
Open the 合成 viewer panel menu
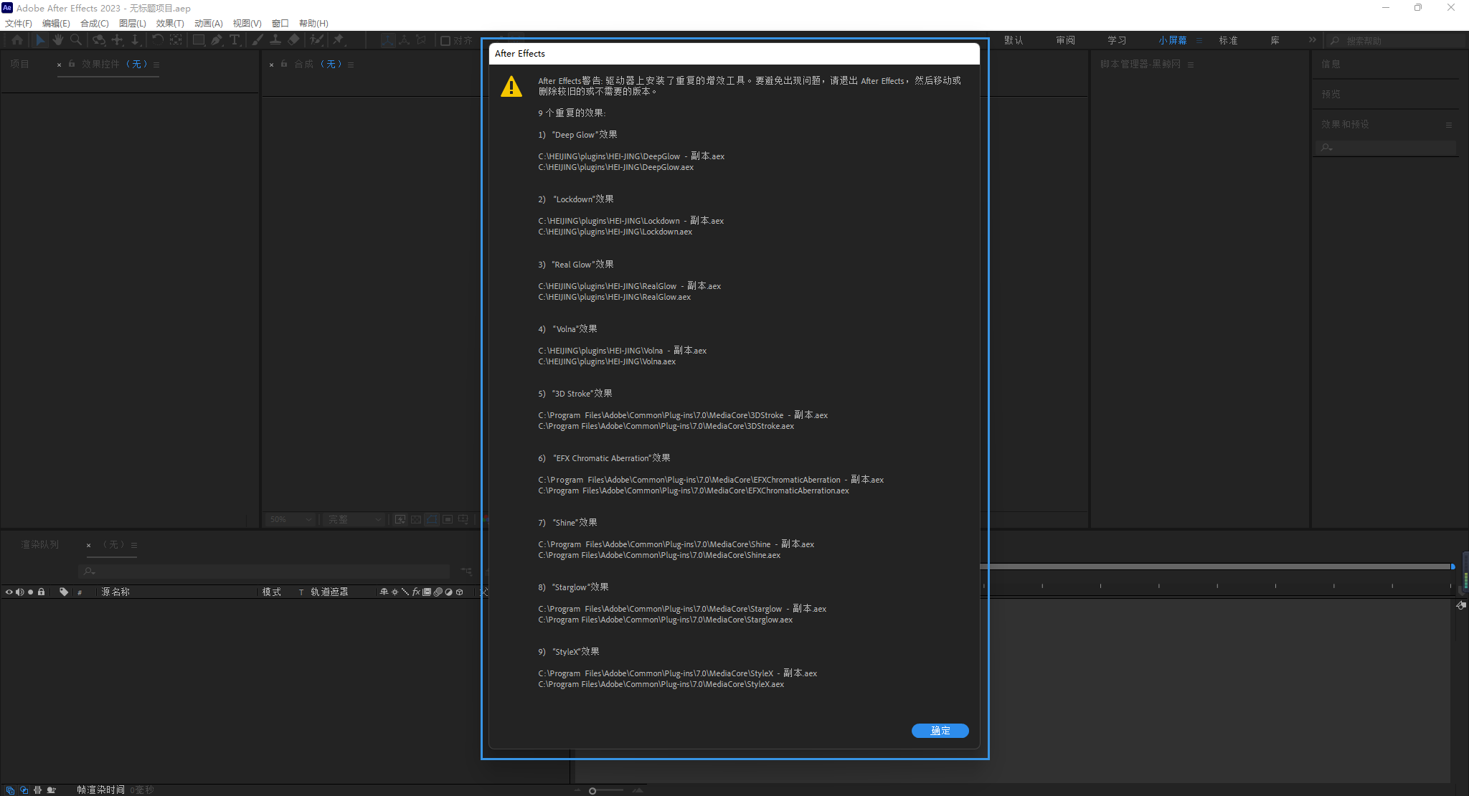(351, 65)
